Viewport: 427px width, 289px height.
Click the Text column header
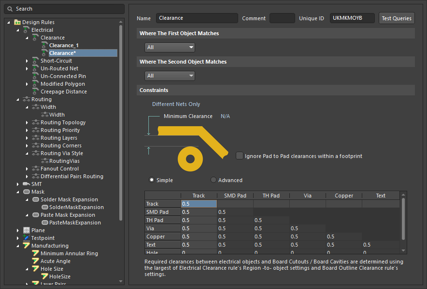tap(381, 196)
